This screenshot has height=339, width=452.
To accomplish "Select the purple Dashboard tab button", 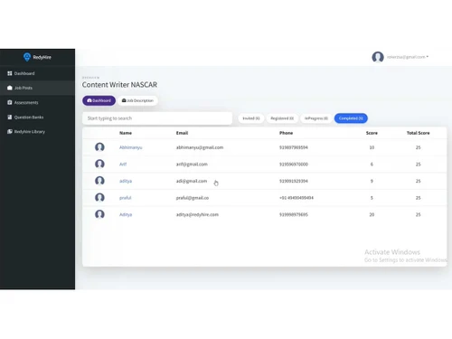I will (x=99, y=100).
